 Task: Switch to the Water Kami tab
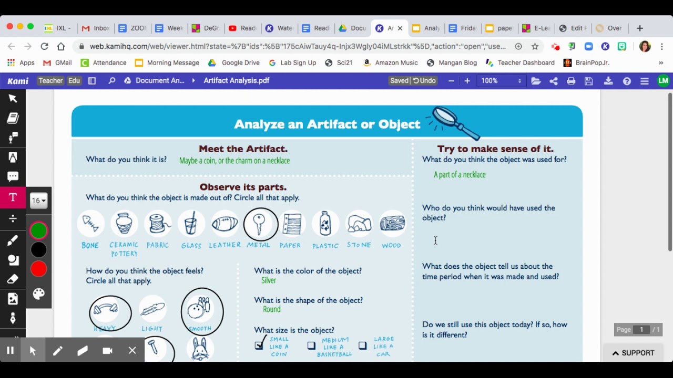pyautogui.click(x=279, y=28)
